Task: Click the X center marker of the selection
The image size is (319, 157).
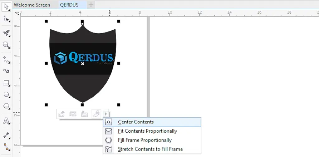Action: coord(83,64)
